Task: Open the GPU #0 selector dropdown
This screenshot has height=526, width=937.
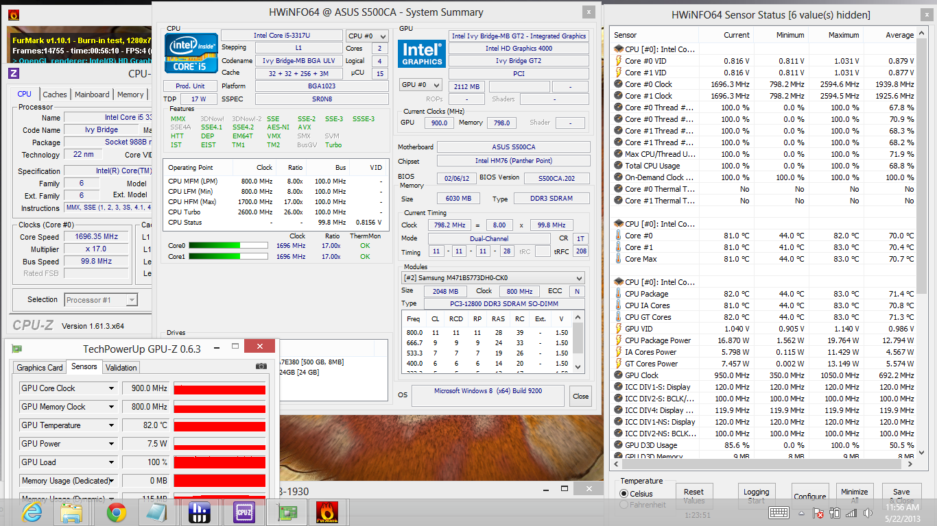Action: click(420, 85)
